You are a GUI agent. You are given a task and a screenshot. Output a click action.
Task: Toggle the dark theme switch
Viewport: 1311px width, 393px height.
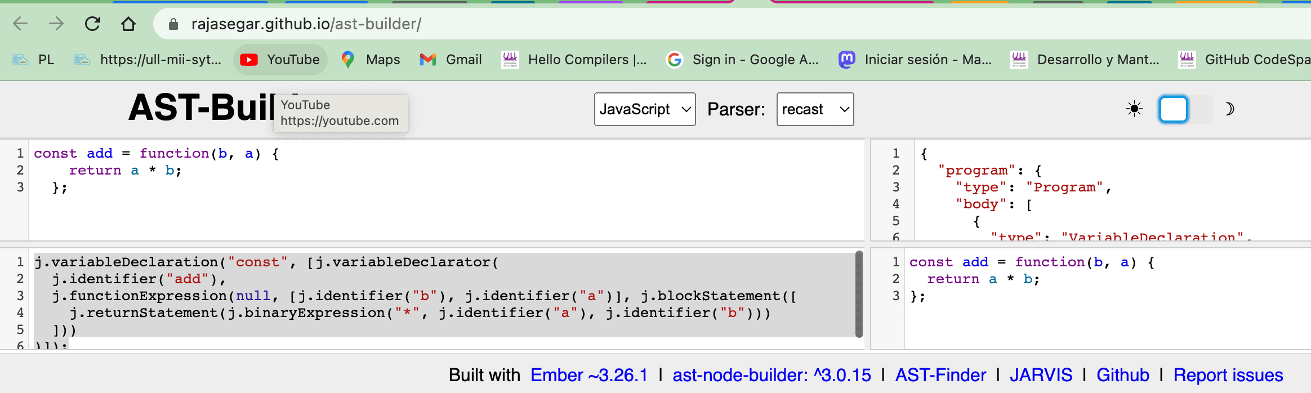(1185, 109)
